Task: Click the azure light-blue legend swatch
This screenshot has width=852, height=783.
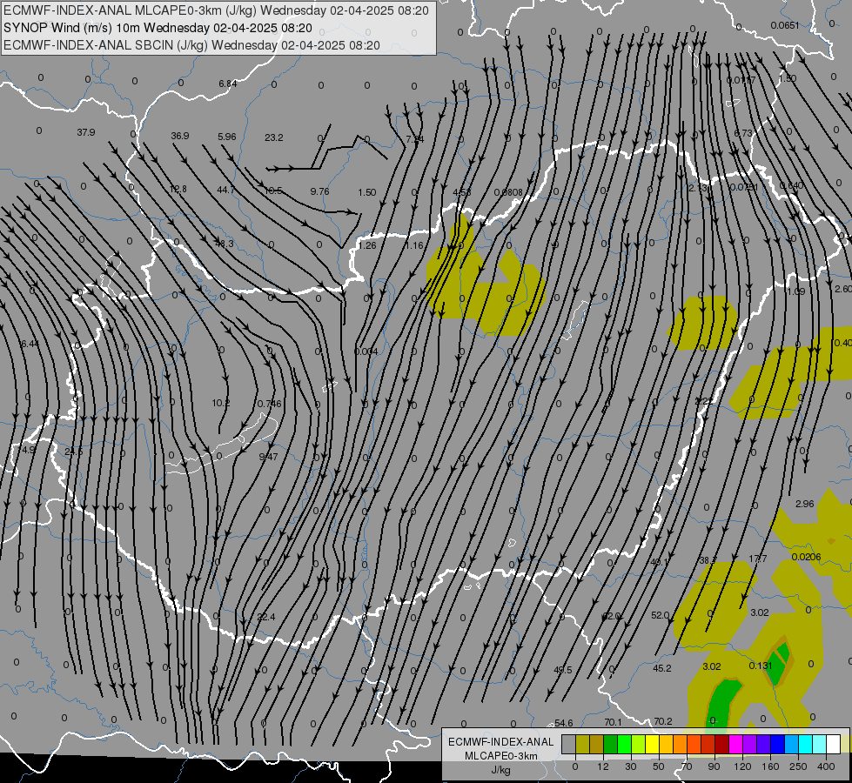Action: pos(792,744)
